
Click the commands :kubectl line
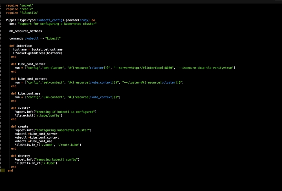pyautogui.click(x=35, y=38)
